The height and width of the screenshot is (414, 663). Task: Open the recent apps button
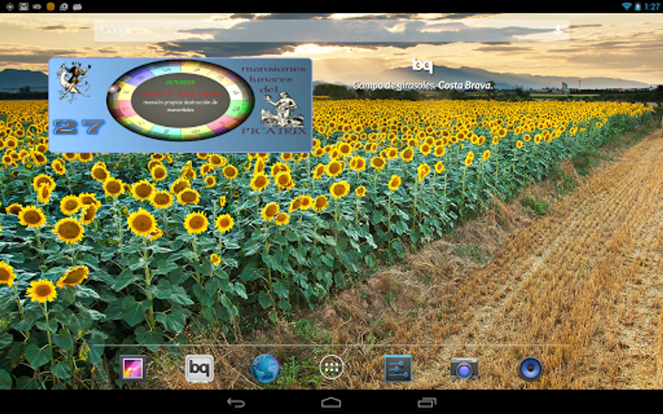point(428,402)
